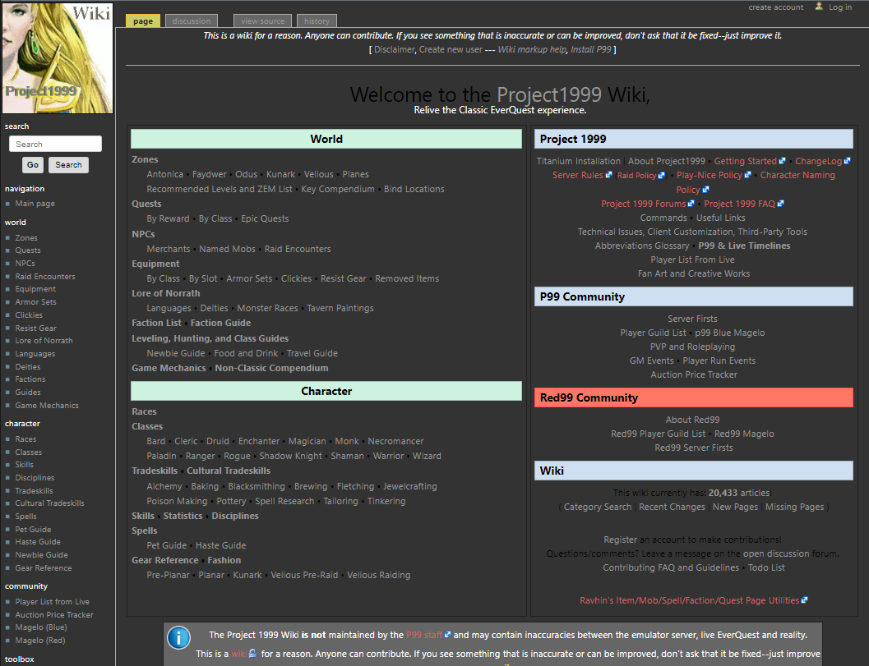Open Magelo (Blue) sidebar link

40,627
